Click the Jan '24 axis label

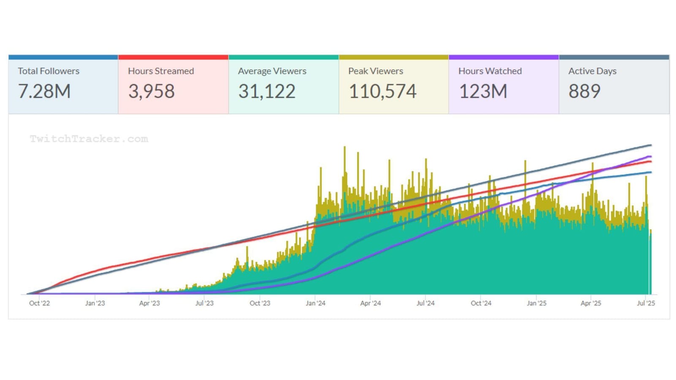pos(316,303)
